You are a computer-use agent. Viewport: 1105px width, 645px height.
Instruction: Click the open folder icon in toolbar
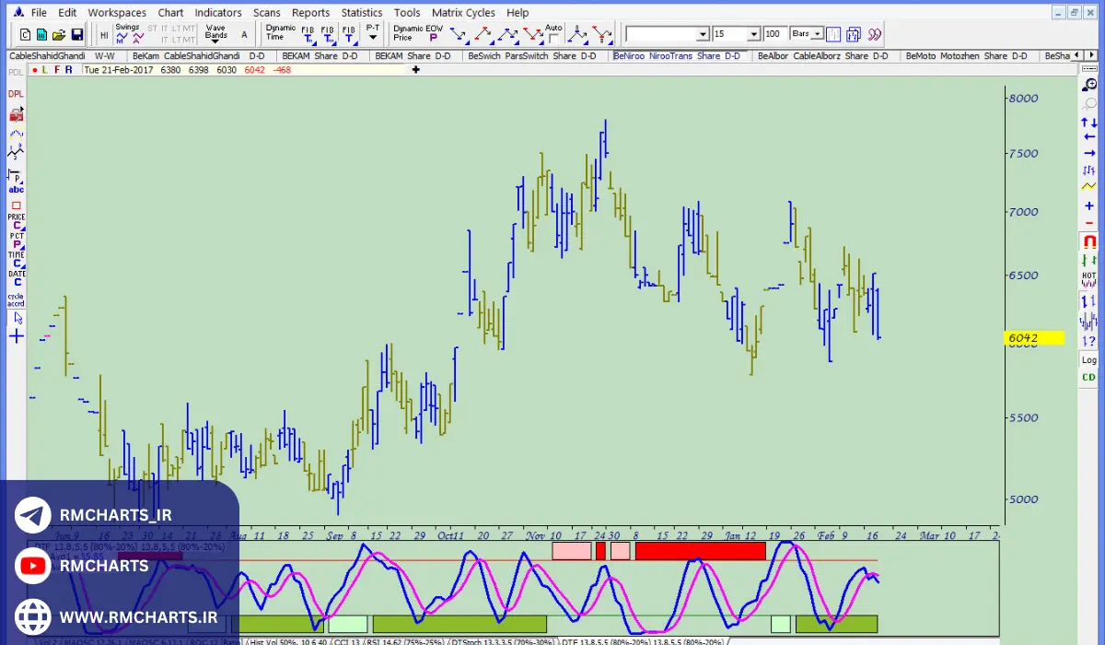tap(59, 35)
